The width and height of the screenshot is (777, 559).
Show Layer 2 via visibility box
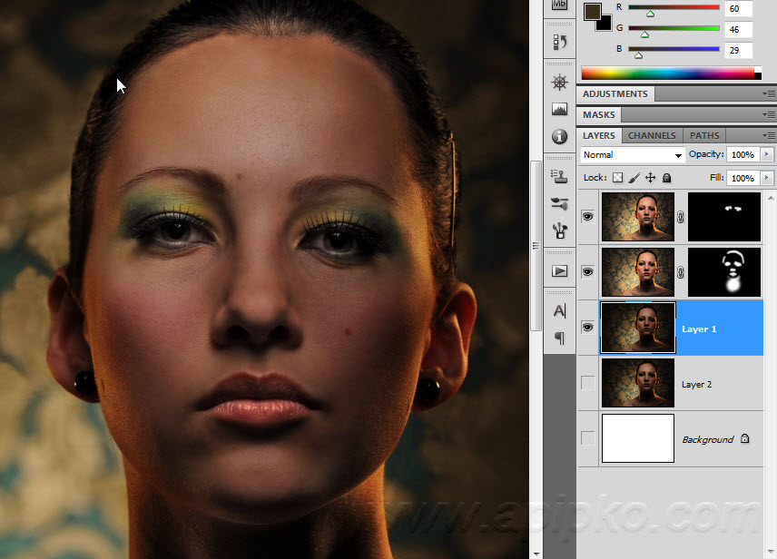coord(587,383)
